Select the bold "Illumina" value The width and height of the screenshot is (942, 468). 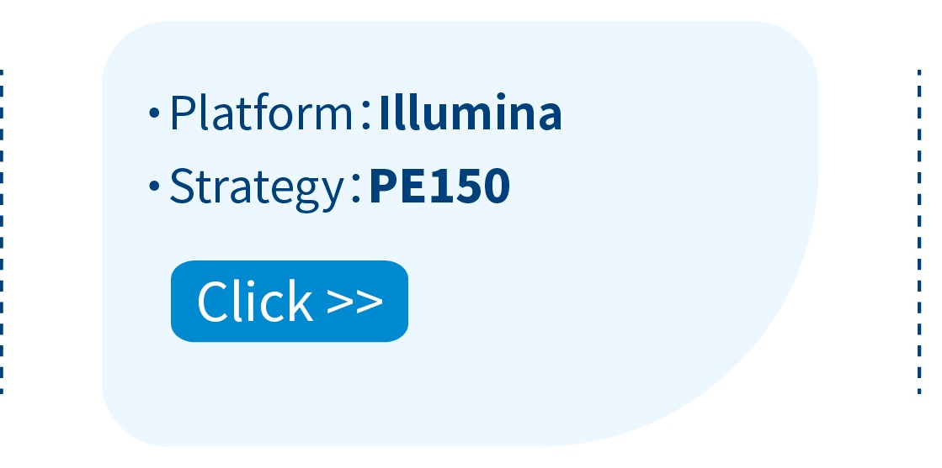click(471, 112)
